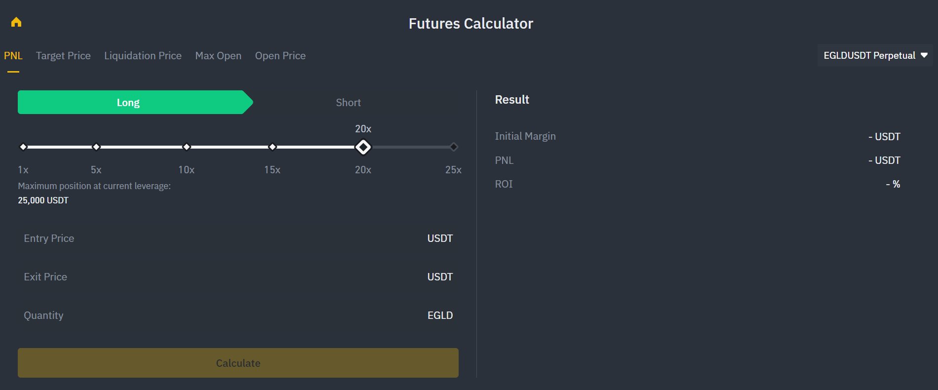Go to the Max Open tab
Screen dimensions: 938x390
click(218, 56)
